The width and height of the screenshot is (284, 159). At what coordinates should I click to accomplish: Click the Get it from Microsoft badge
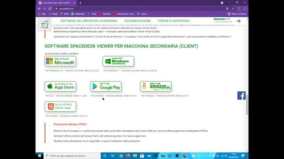point(60,61)
